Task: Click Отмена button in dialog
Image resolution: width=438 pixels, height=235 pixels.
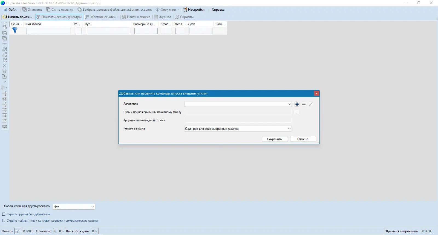Action: click(303, 139)
